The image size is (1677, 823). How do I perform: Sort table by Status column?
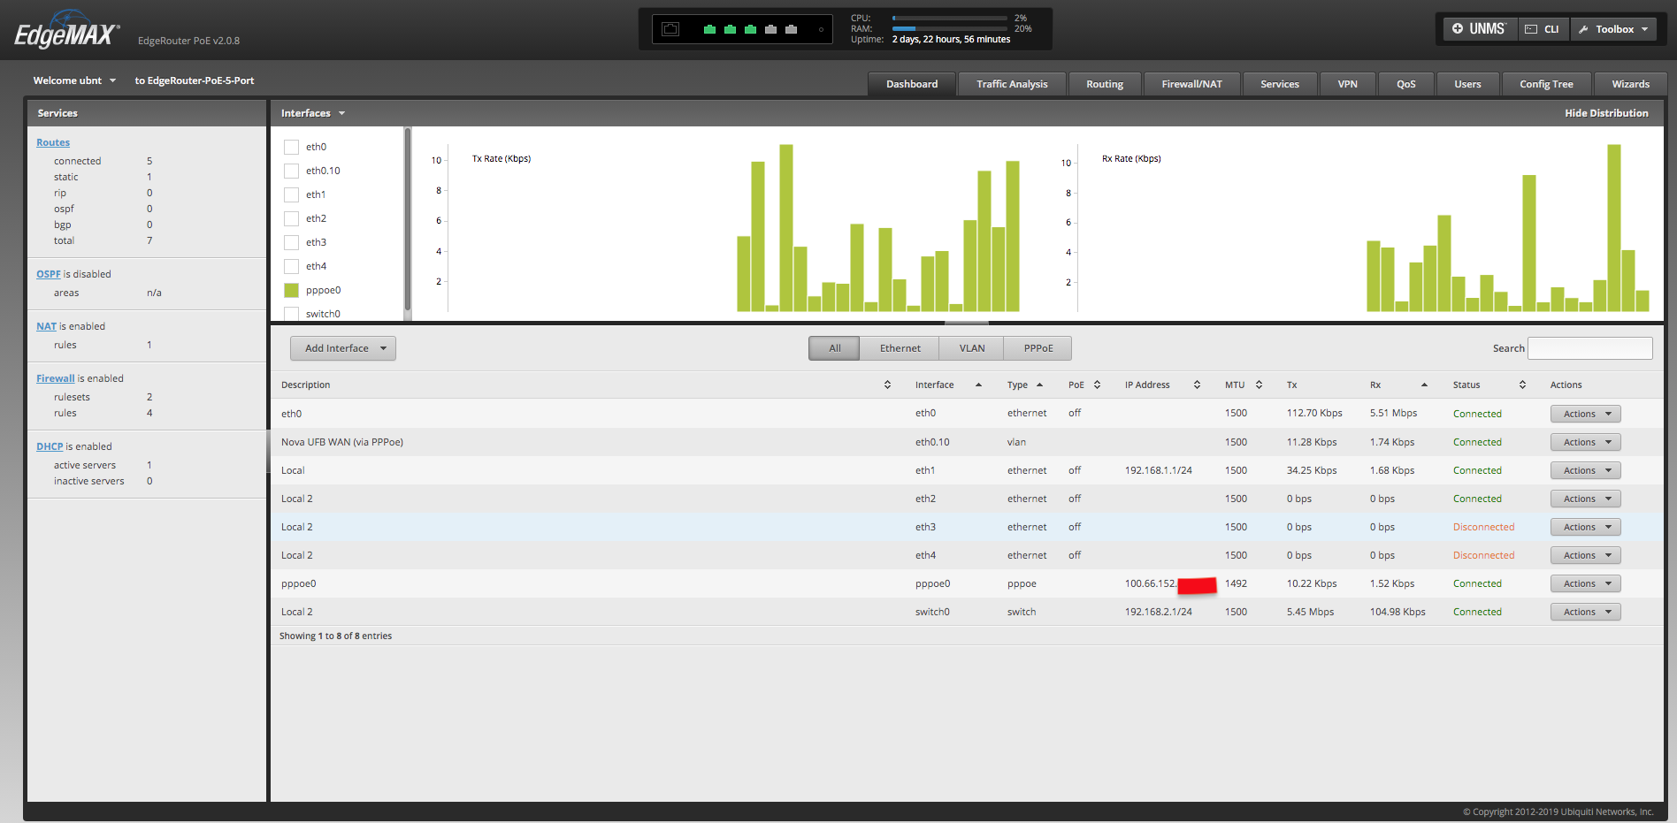tap(1522, 385)
